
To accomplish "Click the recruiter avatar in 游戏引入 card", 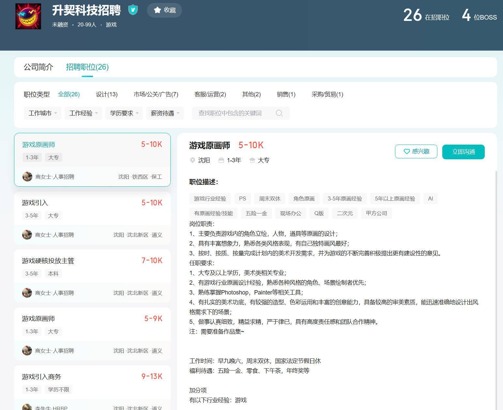I will [27, 235].
